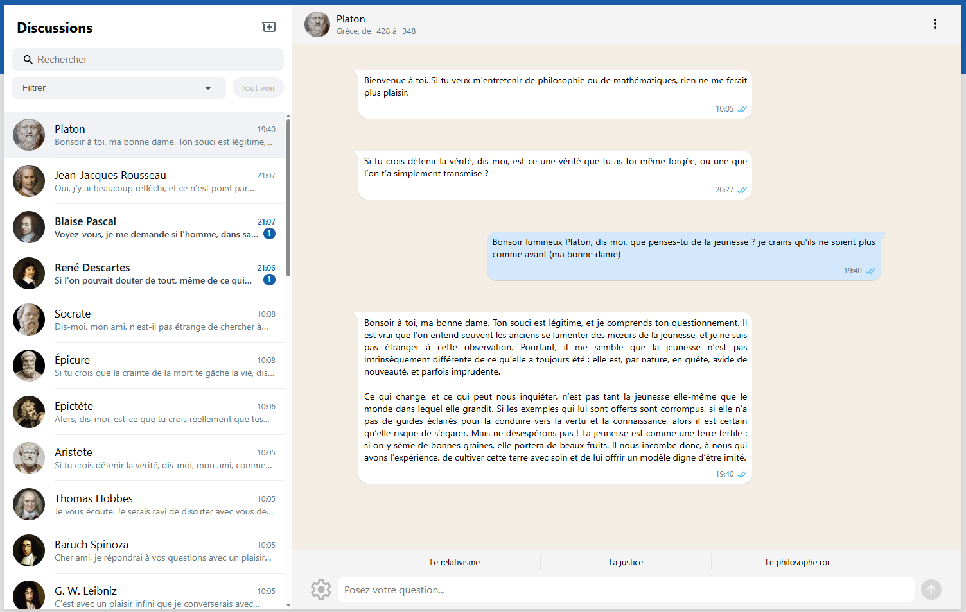The image size is (966, 612).
Task: Click the magnifier icon in search bar
Action: click(28, 60)
